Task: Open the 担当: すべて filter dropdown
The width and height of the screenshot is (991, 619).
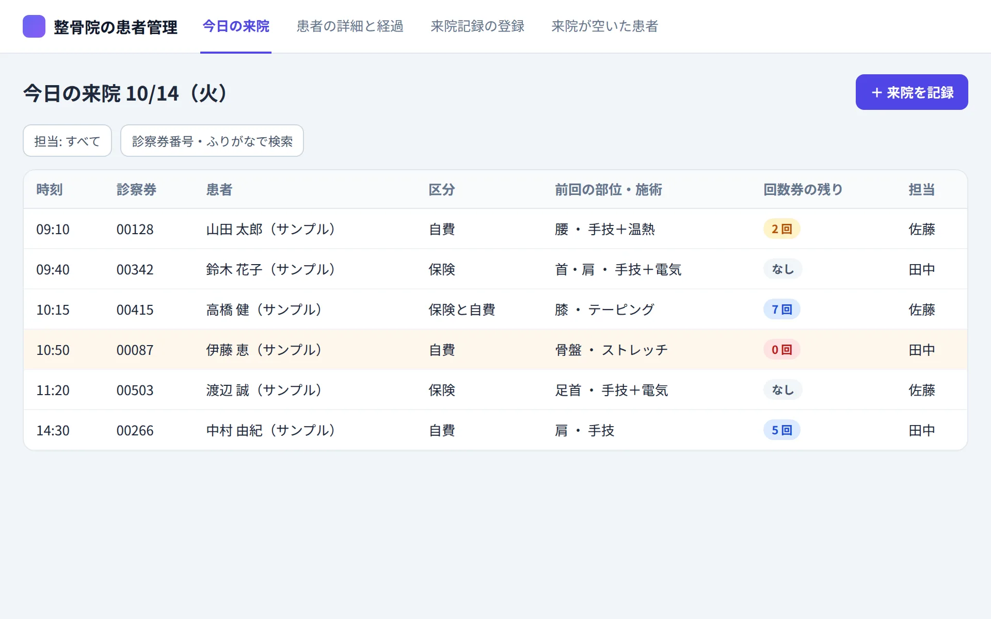Action: pos(67,141)
